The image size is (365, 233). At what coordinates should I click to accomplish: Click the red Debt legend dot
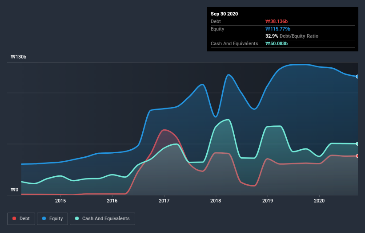14,218
